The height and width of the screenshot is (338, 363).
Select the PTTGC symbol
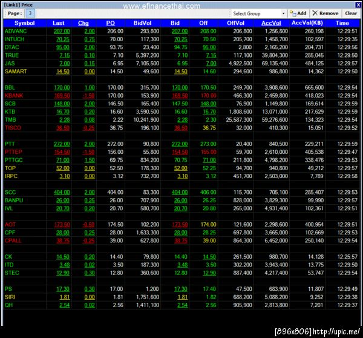pos(14,161)
